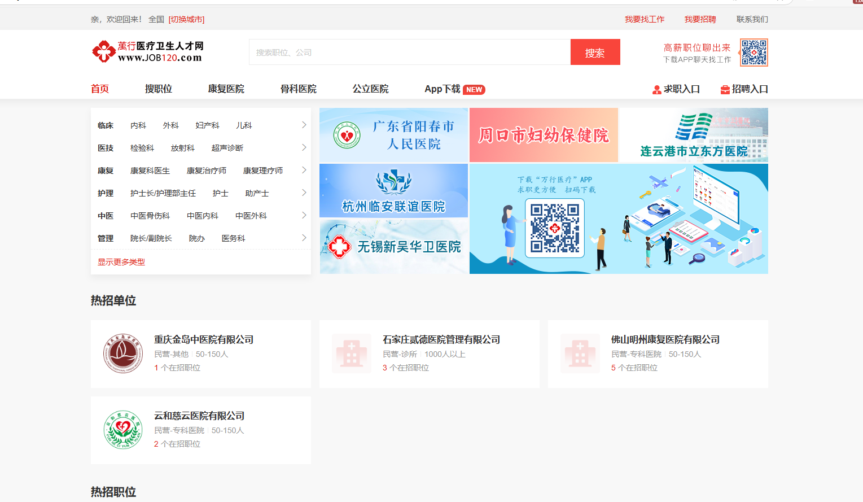This screenshot has height=502, width=863.
Task: Open the Yunhe Ciyun hospital logo
Action: (123, 430)
